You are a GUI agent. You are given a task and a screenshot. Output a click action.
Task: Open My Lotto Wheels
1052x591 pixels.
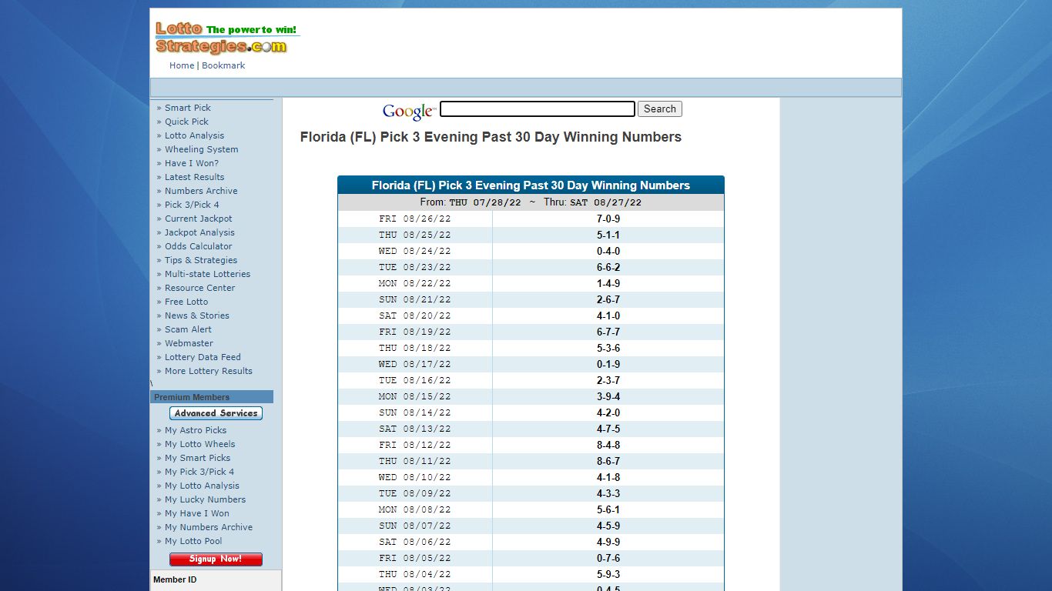click(199, 444)
